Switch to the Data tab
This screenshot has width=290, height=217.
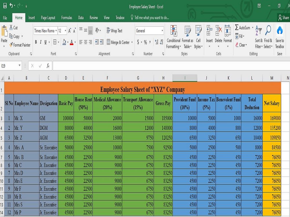81,18
